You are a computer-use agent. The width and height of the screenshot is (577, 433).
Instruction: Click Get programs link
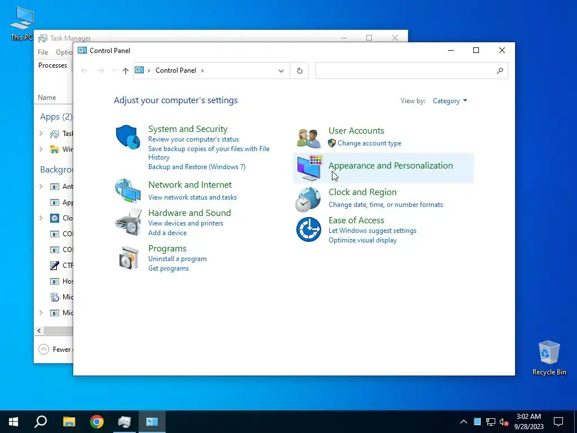pyautogui.click(x=168, y=268)
